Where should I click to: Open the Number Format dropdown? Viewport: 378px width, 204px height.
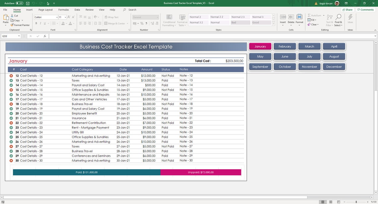157,17
